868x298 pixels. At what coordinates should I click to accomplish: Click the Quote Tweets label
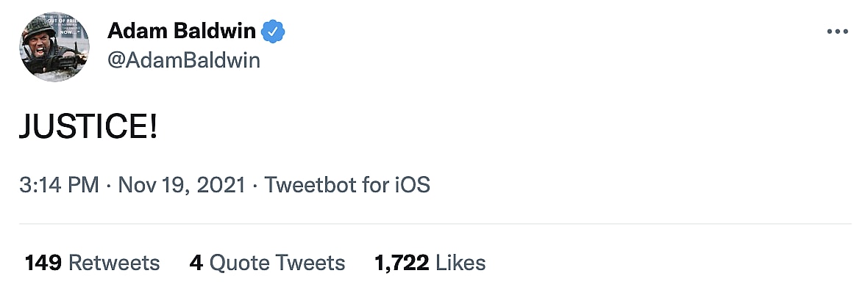(277, 263)
